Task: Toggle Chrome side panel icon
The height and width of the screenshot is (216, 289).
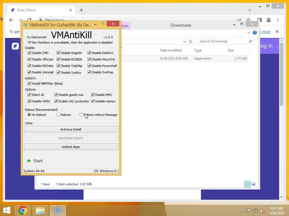Action: coord(260,20)
